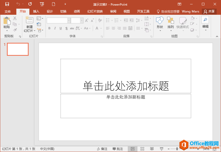
Task: Select slide 1 thumbnail in the slide panel
Action: tap(18, 49)
